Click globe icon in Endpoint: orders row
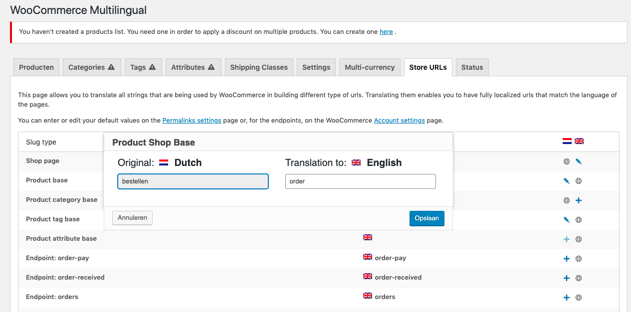Screen dimensions: 631x312 click(x=579, y=298)
